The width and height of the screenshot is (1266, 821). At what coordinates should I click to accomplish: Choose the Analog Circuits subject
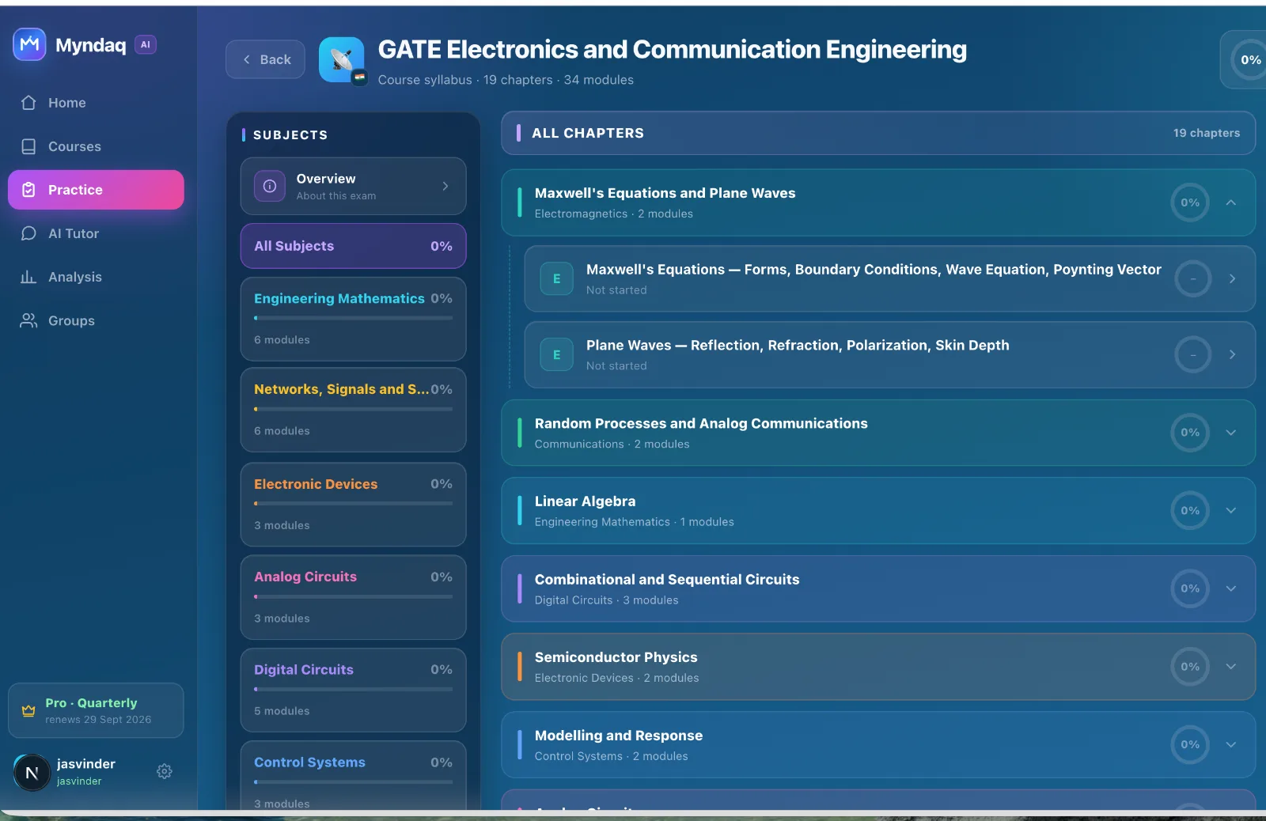pos(353,597)
